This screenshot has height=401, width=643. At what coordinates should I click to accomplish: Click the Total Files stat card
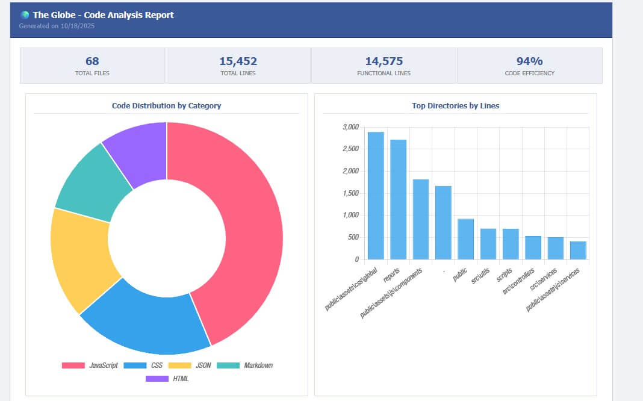pos(92,66)
